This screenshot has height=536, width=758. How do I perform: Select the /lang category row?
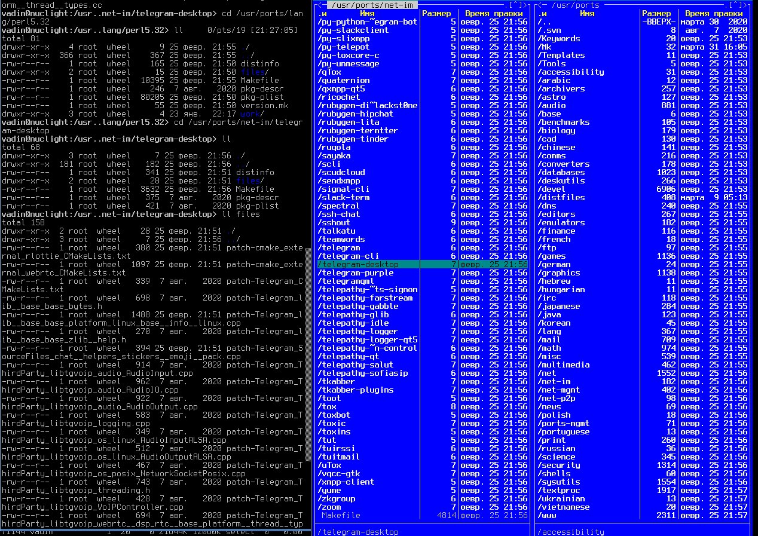click(x=643, y=331)
